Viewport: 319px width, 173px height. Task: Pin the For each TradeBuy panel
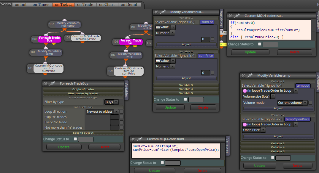pos(53,83)
